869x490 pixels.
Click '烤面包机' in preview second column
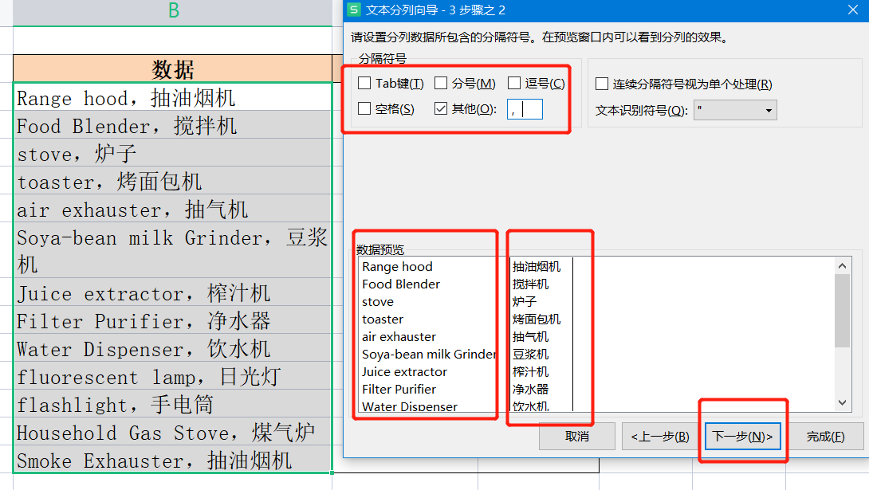tap(537, 319)
